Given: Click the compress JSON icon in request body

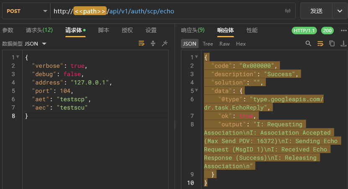Looking at the screenshot, I should click(153, 43).
